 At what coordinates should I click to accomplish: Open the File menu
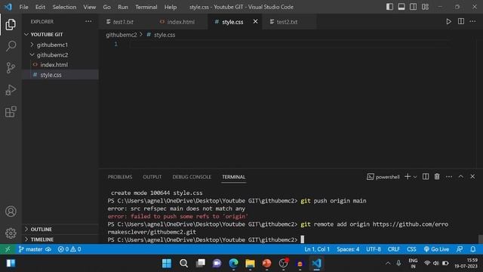point(23,7)
